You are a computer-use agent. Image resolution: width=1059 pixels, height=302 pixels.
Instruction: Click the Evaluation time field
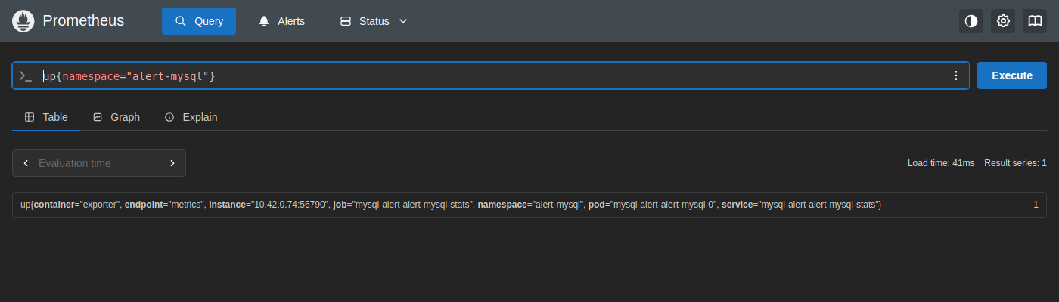tap(99, 163)
